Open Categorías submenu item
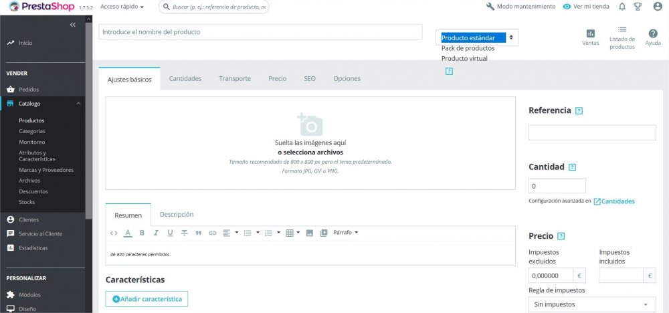This screenshot has width=669, height=313. click(x=32, y=131)
